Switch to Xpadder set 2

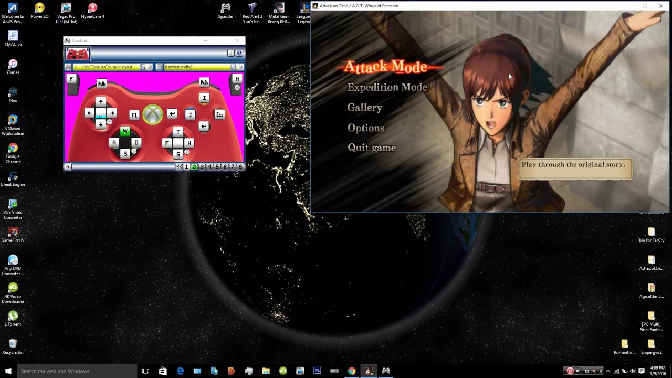tap(194, 166)
